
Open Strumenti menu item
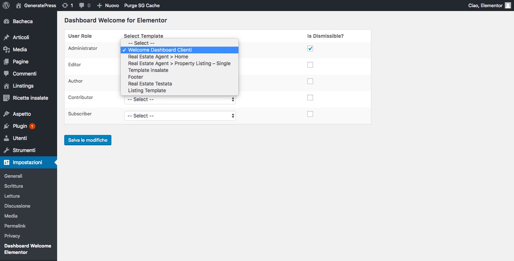pos(29,150)
